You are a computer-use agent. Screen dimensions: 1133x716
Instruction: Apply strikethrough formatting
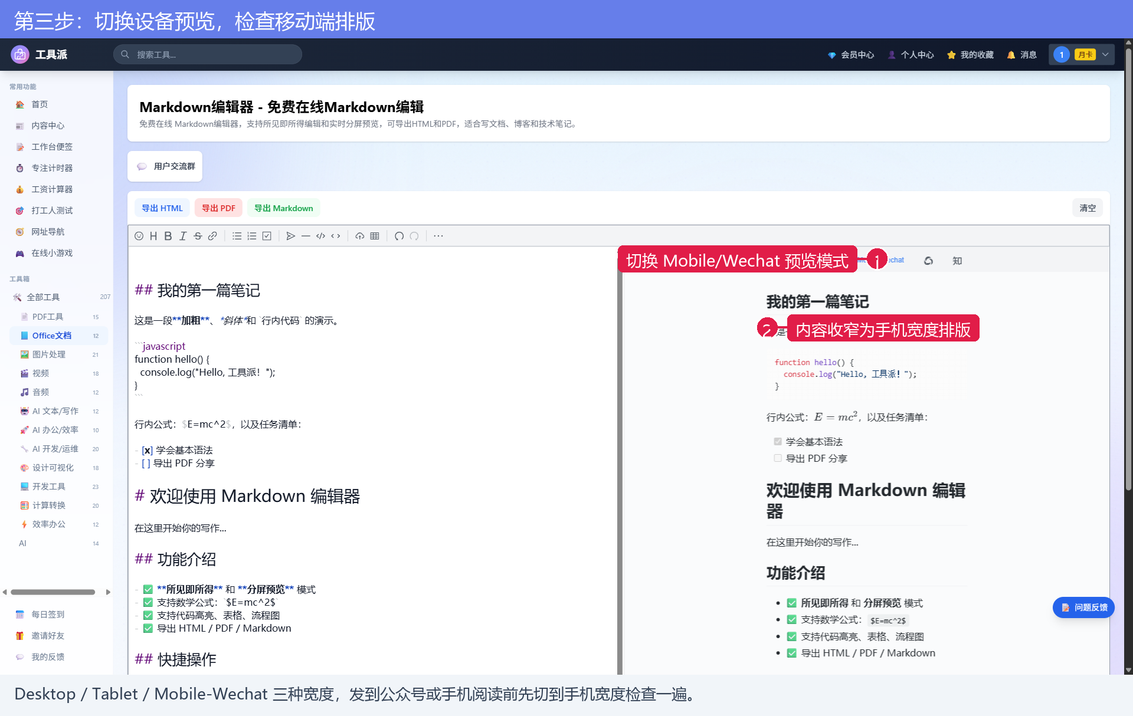point(198,236)
